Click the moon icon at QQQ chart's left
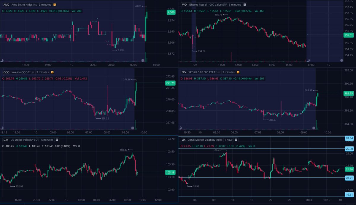The image size is (356, 205). 2,128
